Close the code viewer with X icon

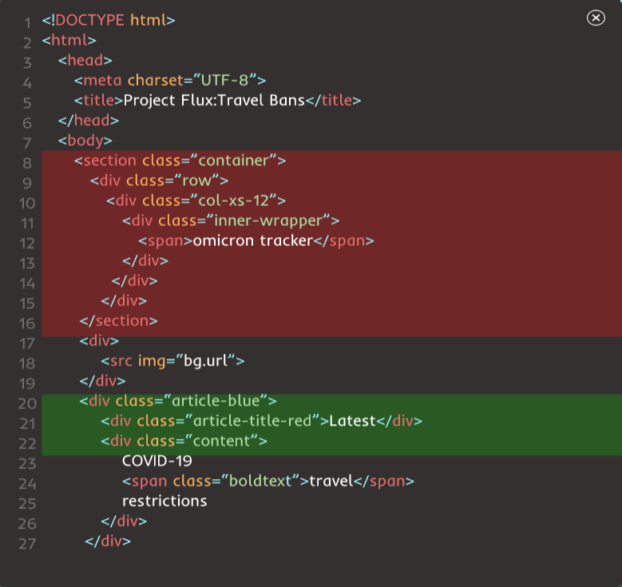coord(596,18)
